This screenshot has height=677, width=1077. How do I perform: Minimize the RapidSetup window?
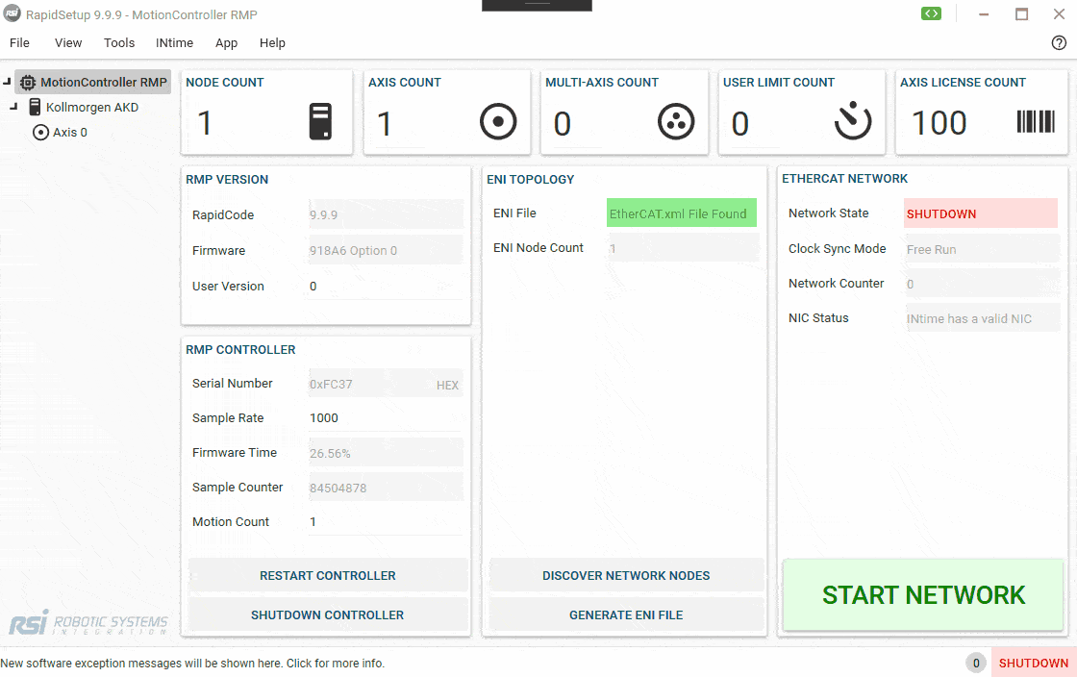984,13
